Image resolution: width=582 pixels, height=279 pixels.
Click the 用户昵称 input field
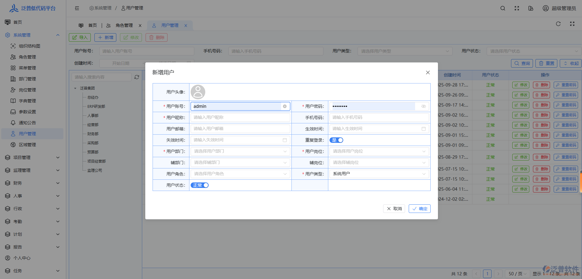pos(240,118)
